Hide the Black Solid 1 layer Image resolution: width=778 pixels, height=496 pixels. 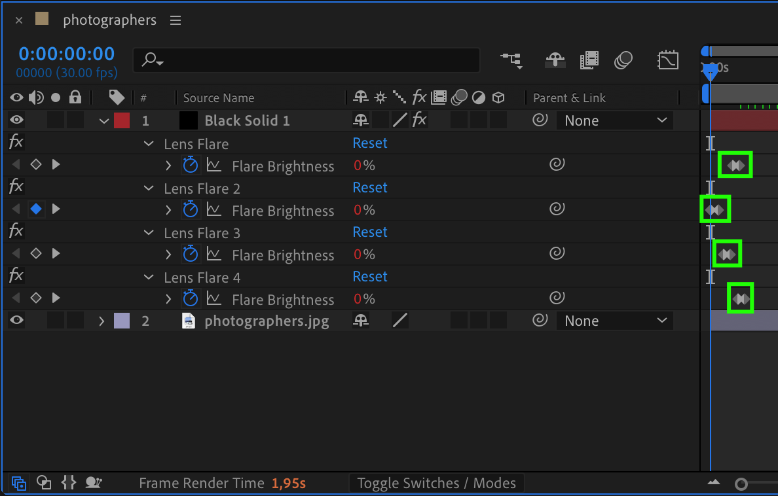click(x=16, y=120)
